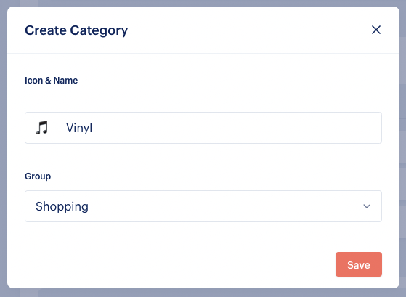Screen dimensions: 406x297
Task: Select the Group field label
Action: pyautogui.click(x=38, y=176)
